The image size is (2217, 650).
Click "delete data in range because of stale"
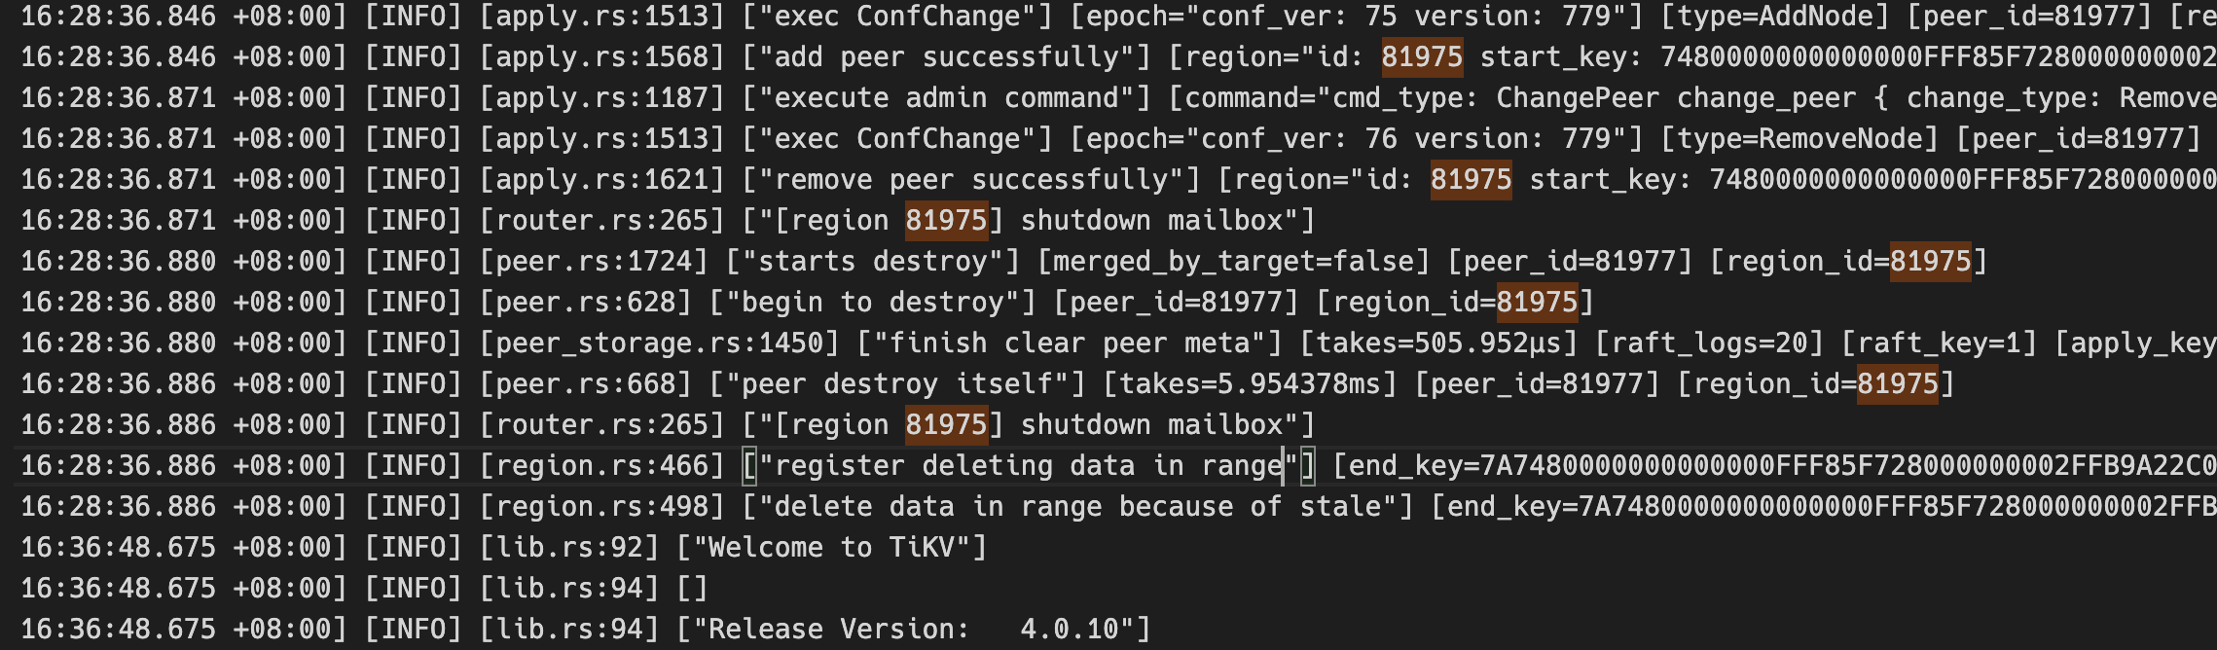[1077, 507]
